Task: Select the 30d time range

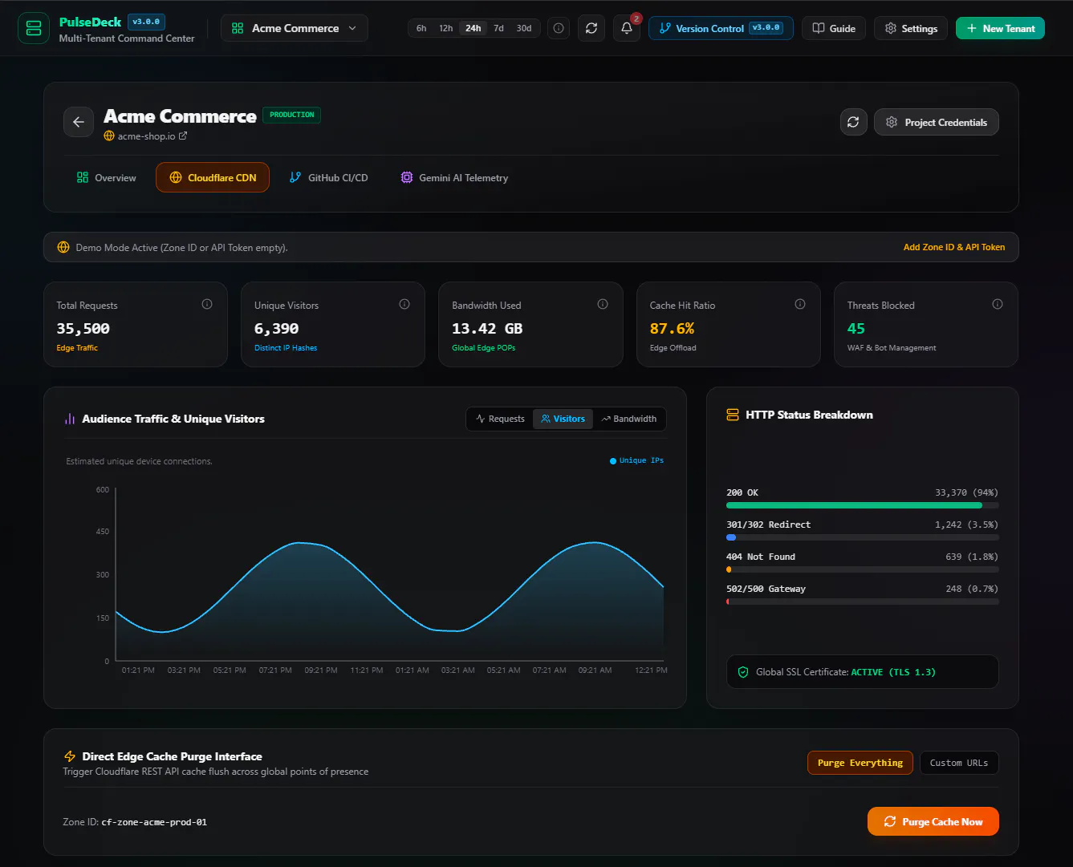Action: tap(524, 28)
